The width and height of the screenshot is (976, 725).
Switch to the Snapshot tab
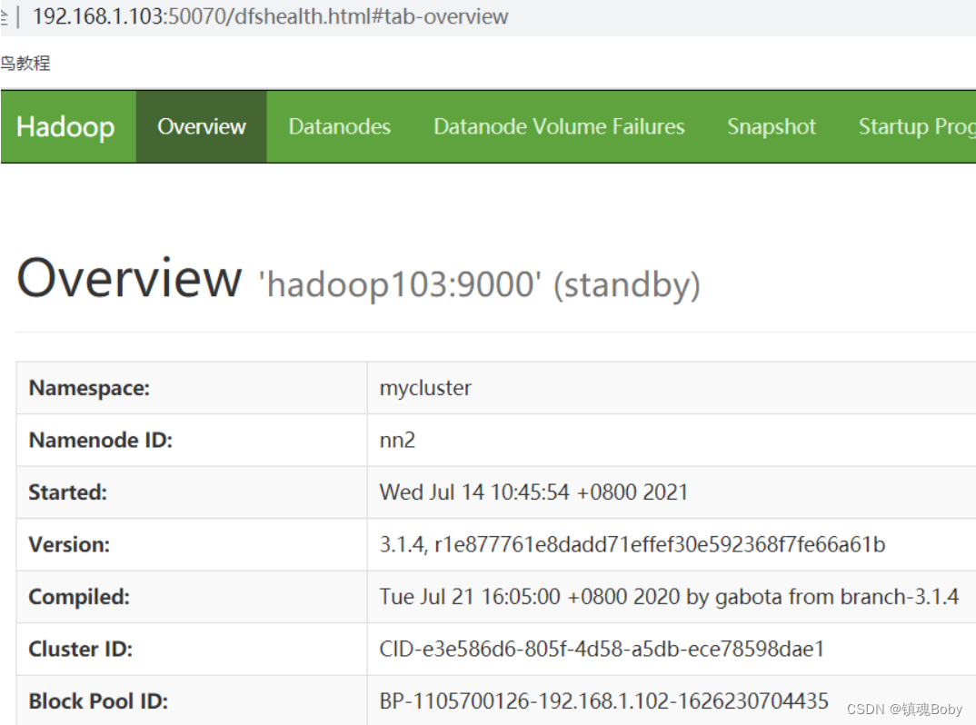[772, 127]
